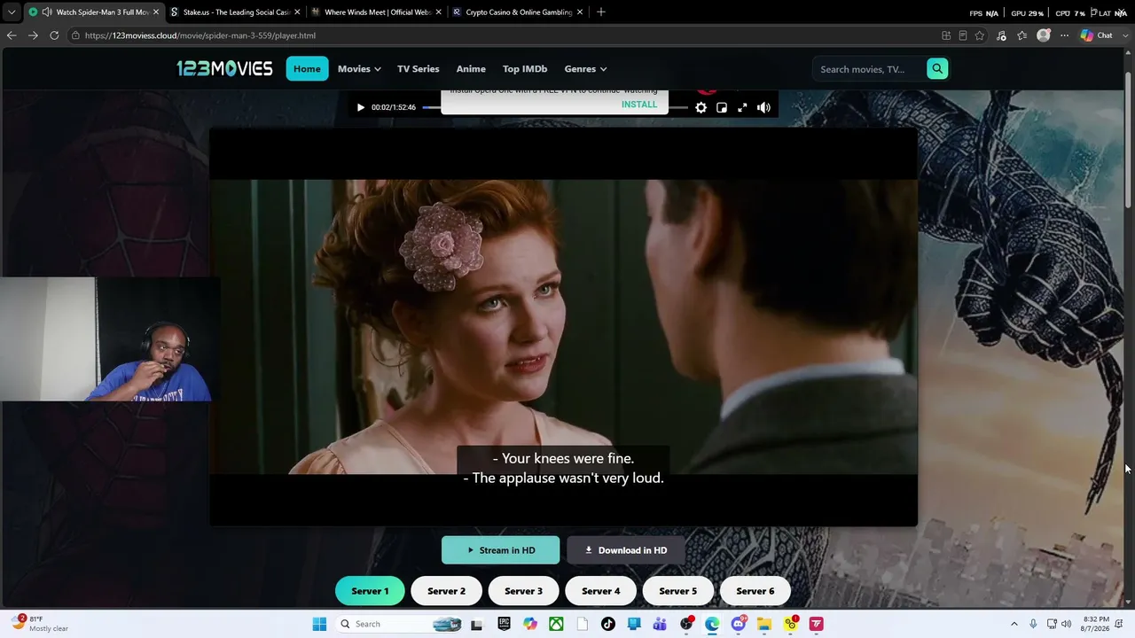Image resolution: width=1135 pixels, height=638 pixels.
Task: Open the Anime nav item
Action: pyautogui.click(x=471, y=69)
